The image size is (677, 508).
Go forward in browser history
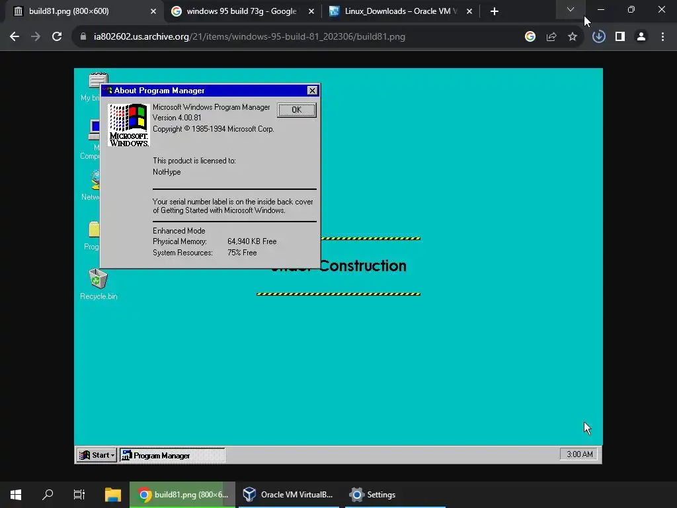pos(36,37)
